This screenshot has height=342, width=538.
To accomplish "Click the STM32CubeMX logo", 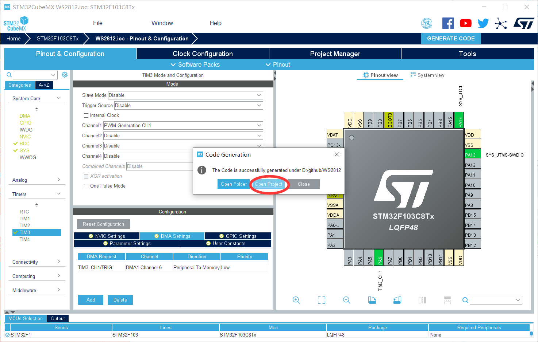I will (16, 24).
